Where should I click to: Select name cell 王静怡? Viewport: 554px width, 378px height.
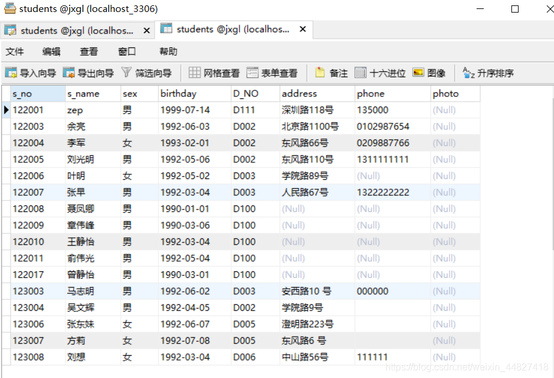click(93, 242)
